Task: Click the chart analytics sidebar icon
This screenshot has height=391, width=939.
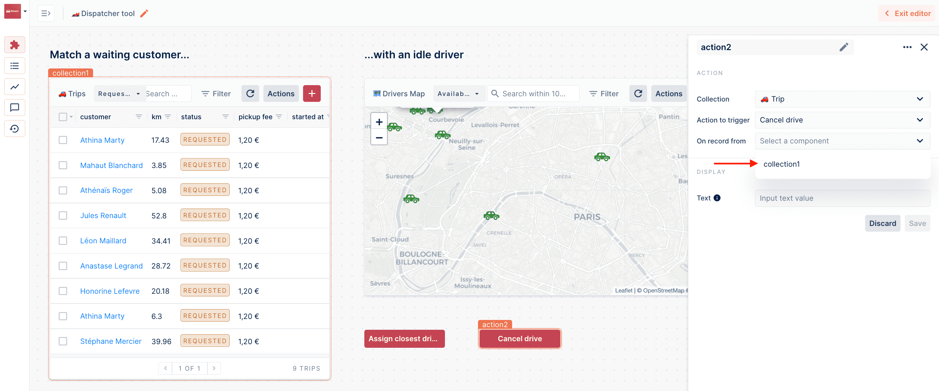Action: click(15, 87)
